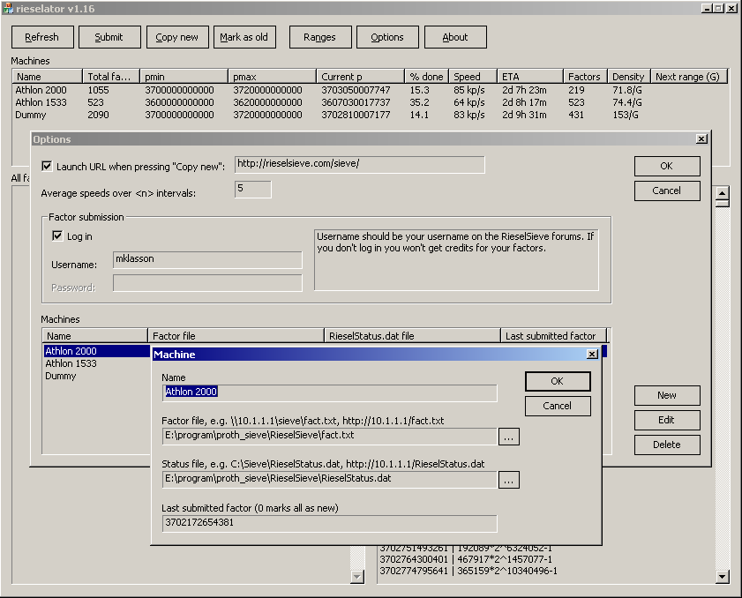Click Delete in the Options machines section
Viewport: 742px width, 598px height.
(667, 445)
